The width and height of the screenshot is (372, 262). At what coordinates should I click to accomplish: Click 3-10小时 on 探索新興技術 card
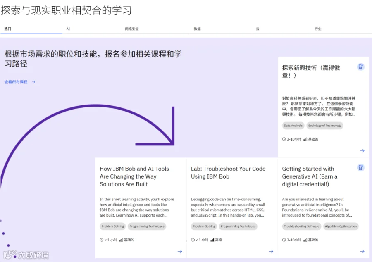pos(294,139)
